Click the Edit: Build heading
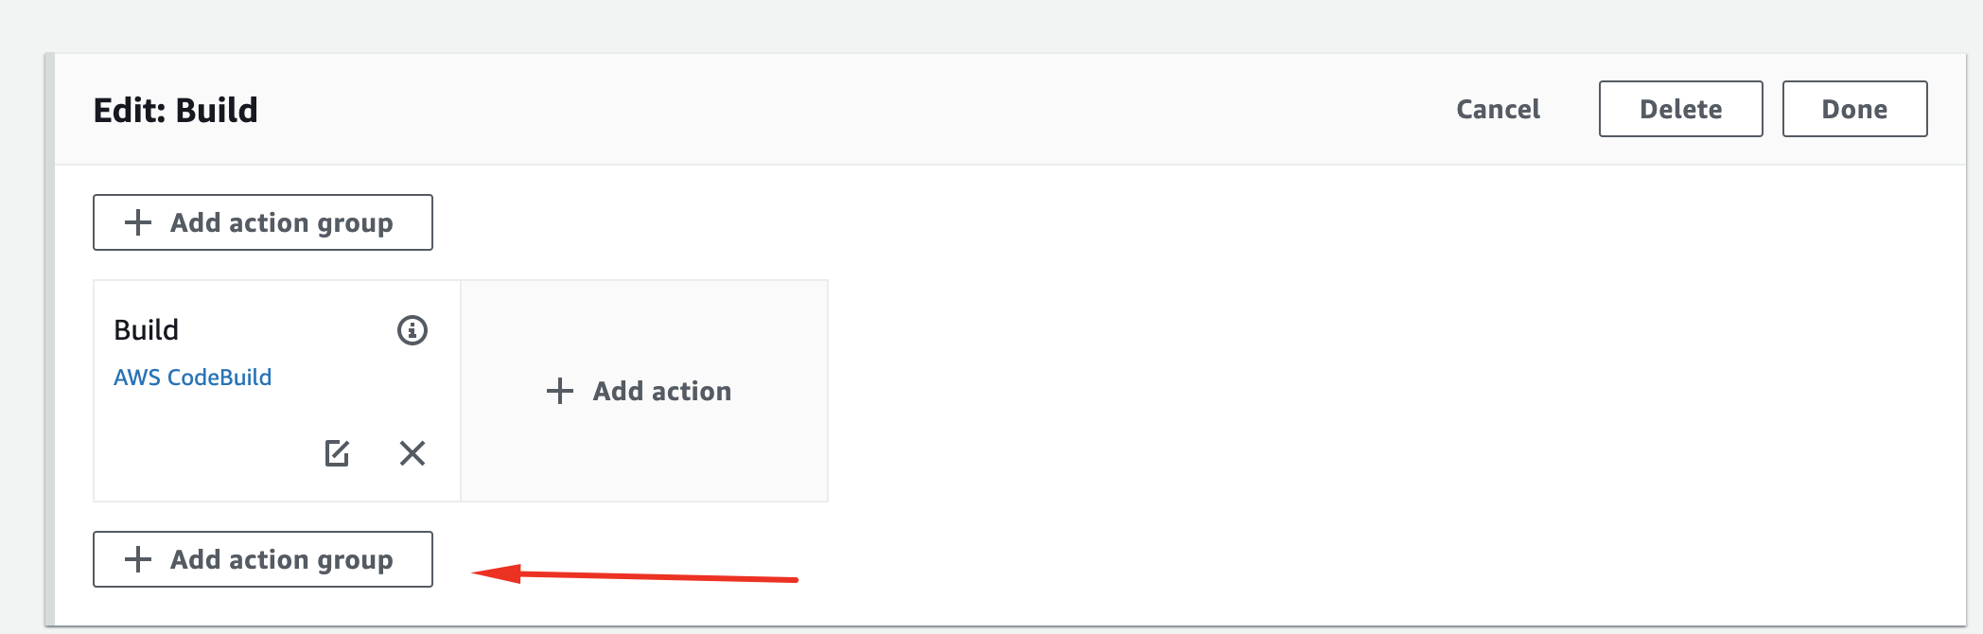This screenshot has height=634, width=1983. (175, 110)
